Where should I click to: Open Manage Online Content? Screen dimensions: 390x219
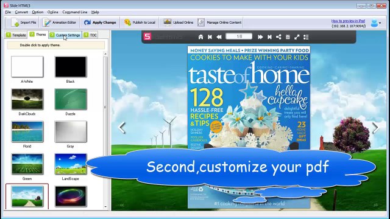click(x=220, y=23)
